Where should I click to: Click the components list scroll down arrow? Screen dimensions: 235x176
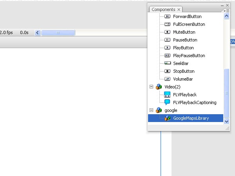pyautogui.click(x=226, y=122)
